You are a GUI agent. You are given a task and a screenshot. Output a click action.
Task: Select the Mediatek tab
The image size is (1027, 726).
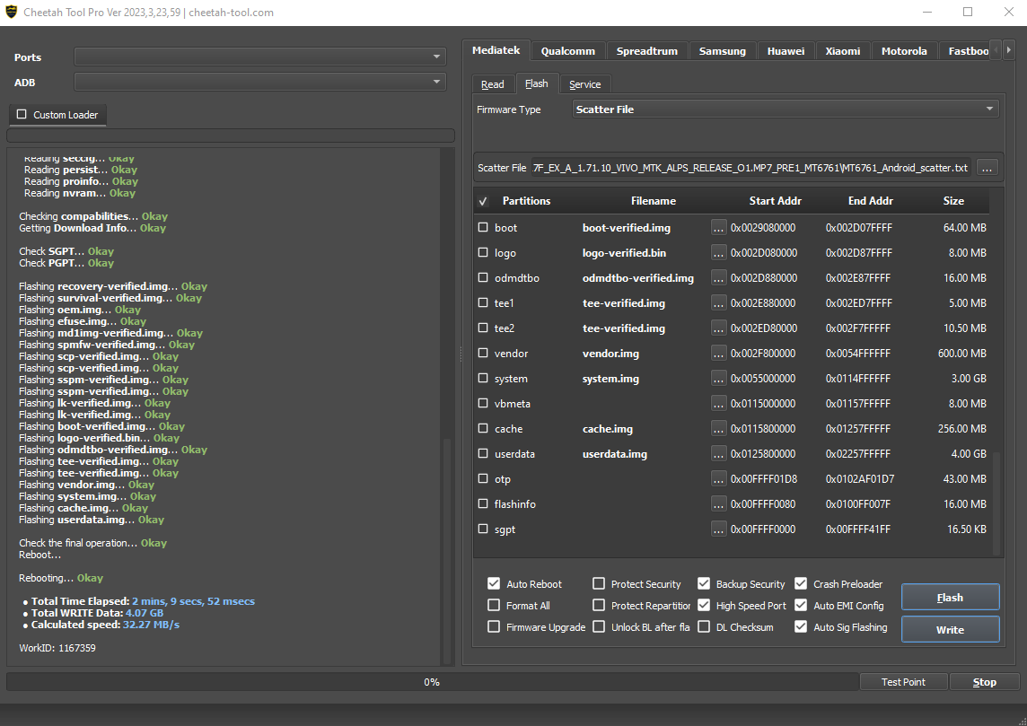coord(496,50)
